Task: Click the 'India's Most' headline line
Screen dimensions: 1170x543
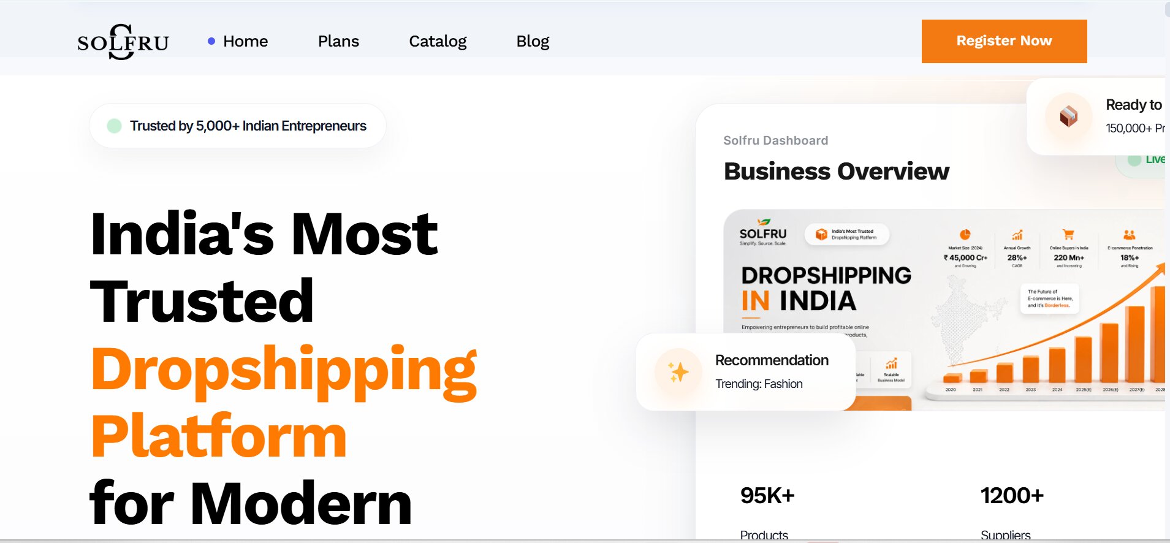Action: (x=264, y=234)
